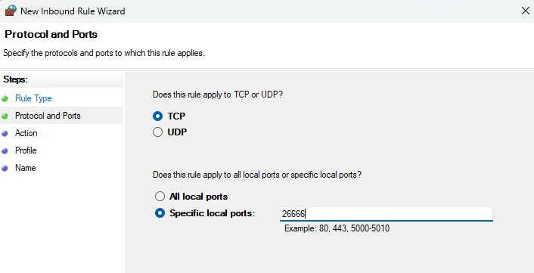The width and height of the screenshot is (534, 273).
Task: Click into the ports field containing 26666
Action: click(387, 214)
